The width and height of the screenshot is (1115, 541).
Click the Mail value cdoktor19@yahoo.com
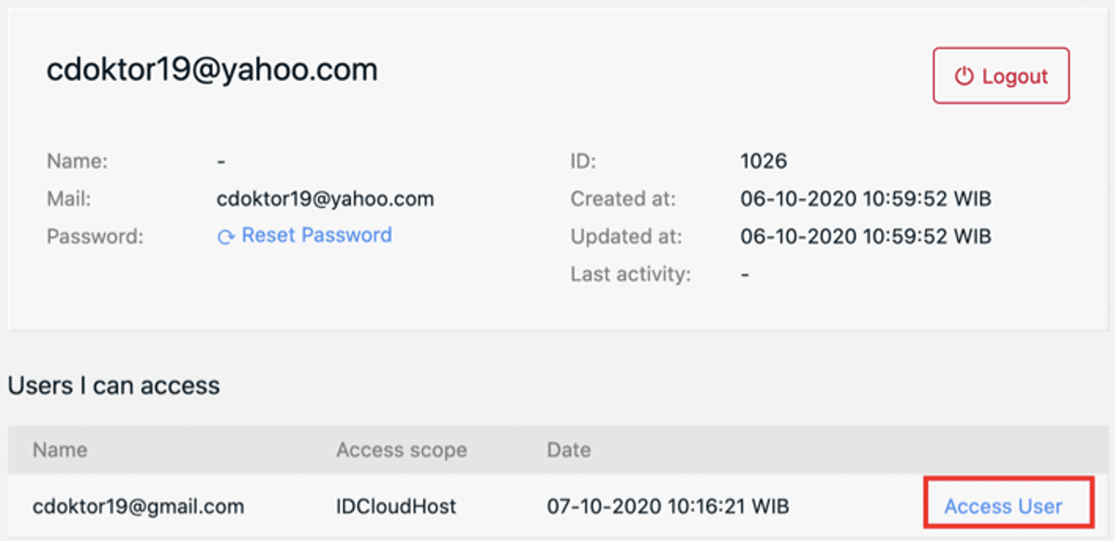(x=325, y=198)
